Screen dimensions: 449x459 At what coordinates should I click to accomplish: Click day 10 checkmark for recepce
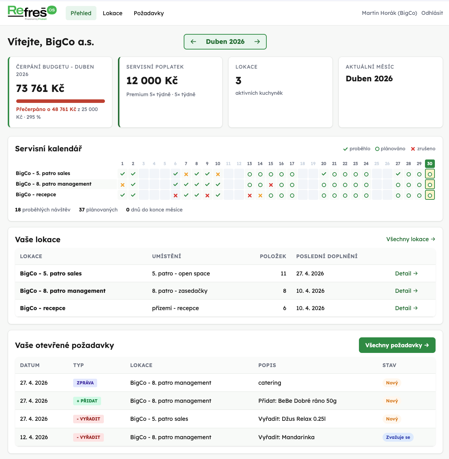pos(218,195)
